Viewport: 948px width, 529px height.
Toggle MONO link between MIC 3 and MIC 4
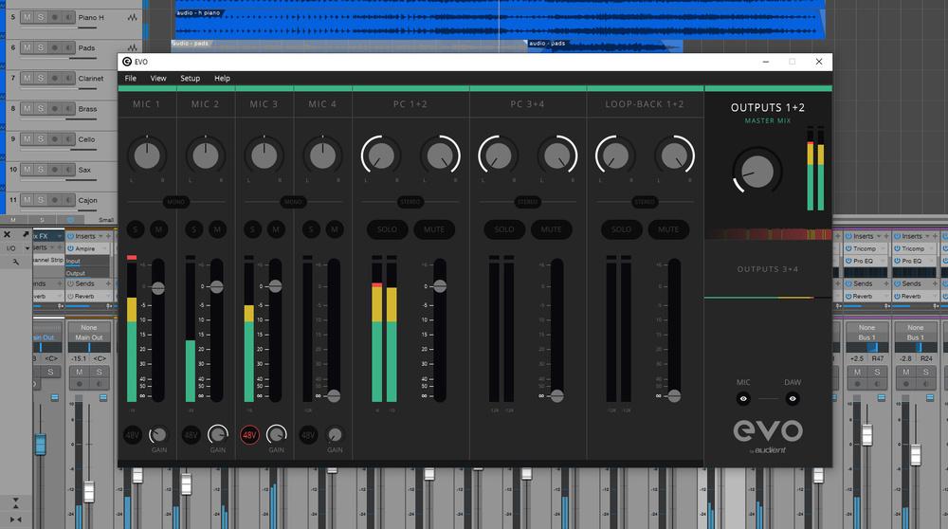coord(293,201)
